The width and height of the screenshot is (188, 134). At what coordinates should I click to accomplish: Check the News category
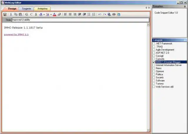[x=154, y=68]
